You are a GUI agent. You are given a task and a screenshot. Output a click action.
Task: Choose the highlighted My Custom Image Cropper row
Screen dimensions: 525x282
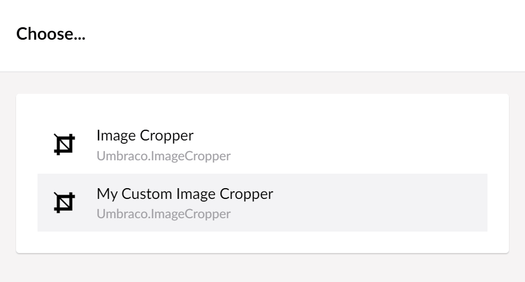pos(262,203)
